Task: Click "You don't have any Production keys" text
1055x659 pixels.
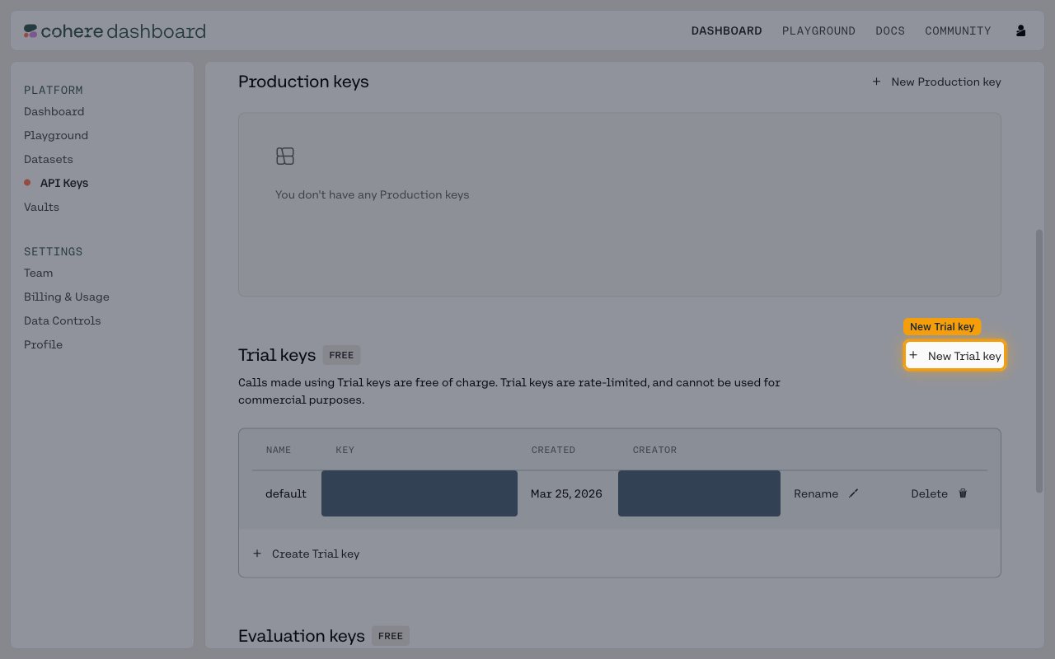Action: (x=373, y=195)
